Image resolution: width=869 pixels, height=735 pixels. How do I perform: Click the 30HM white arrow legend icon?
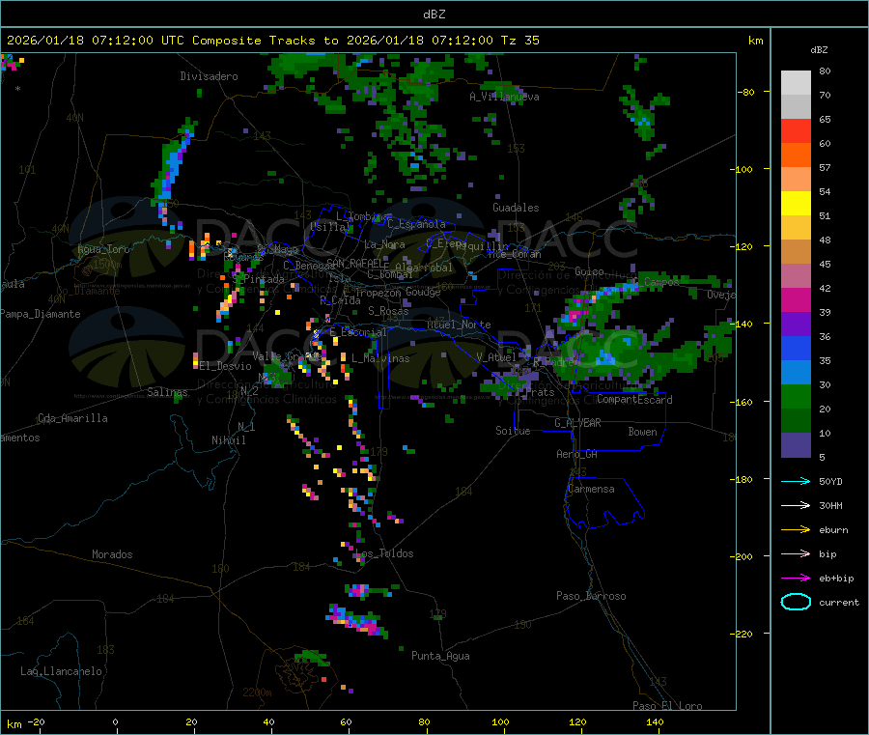(796, 505)
